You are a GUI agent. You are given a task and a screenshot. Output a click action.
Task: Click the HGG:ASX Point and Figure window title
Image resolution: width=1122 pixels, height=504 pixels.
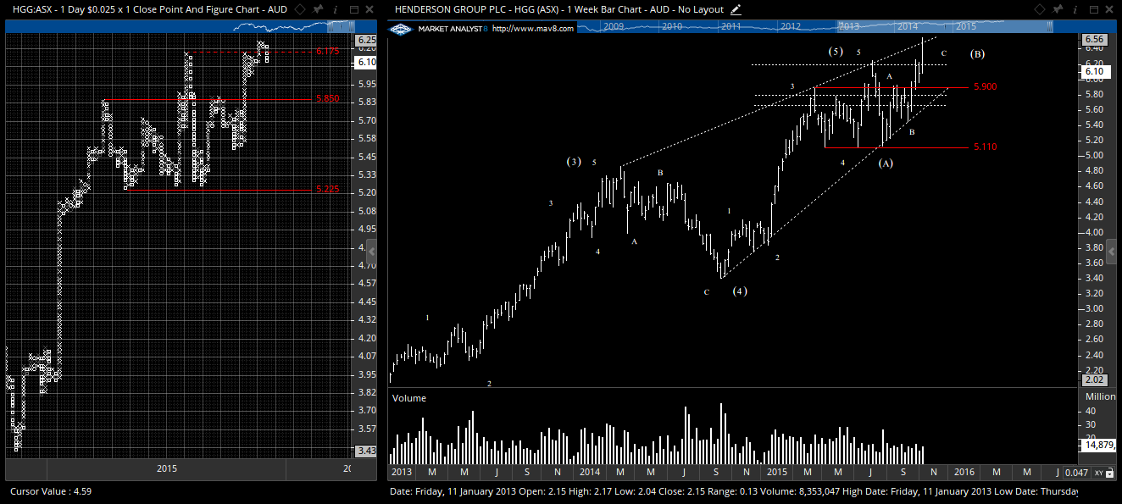(149, 9)
